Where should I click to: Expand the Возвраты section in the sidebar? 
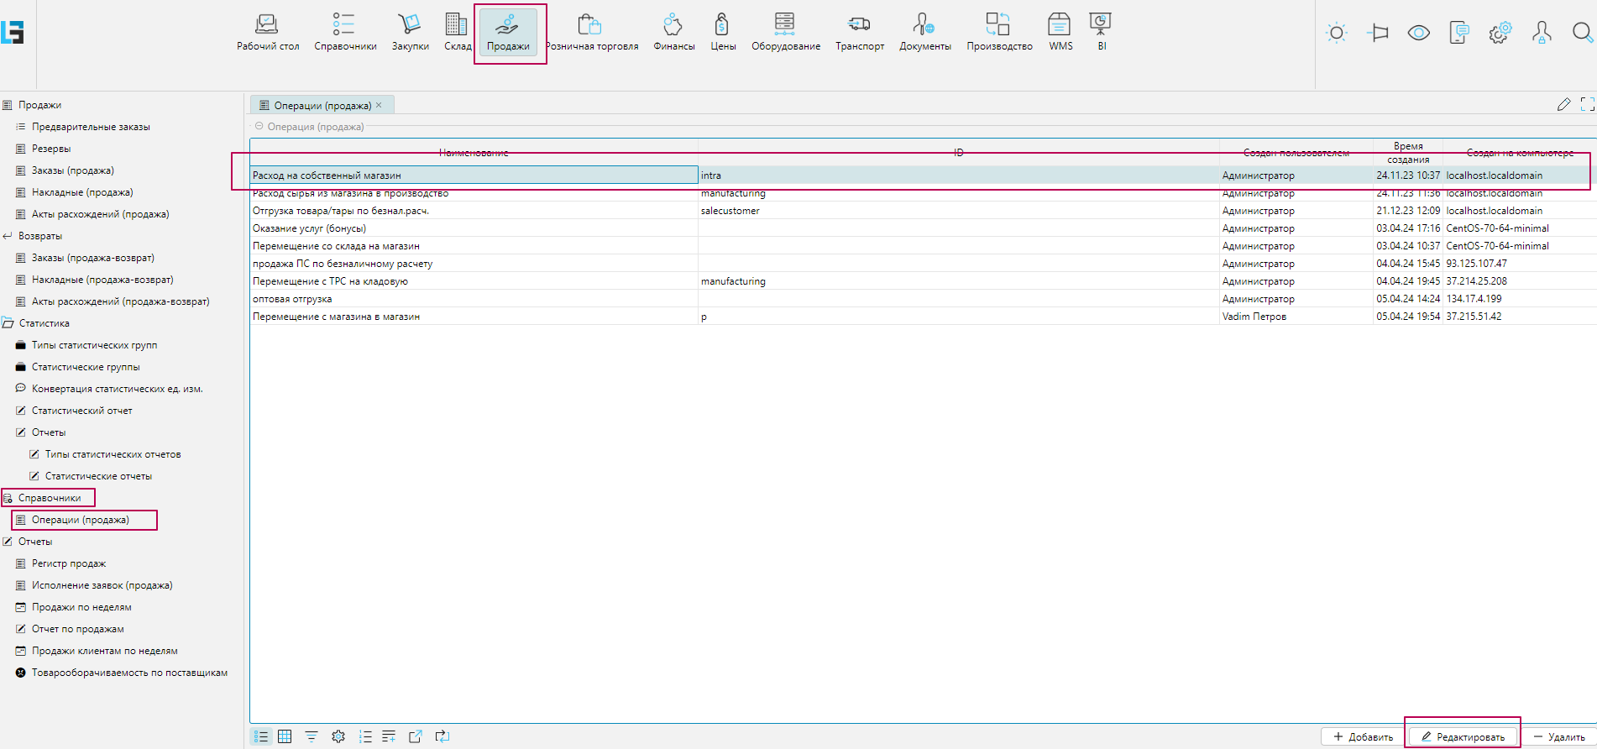pyautogui.click(x=39, y=236)
